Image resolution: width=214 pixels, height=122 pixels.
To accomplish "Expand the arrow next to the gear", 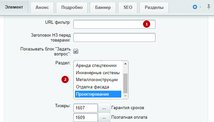I will point(200,7).
